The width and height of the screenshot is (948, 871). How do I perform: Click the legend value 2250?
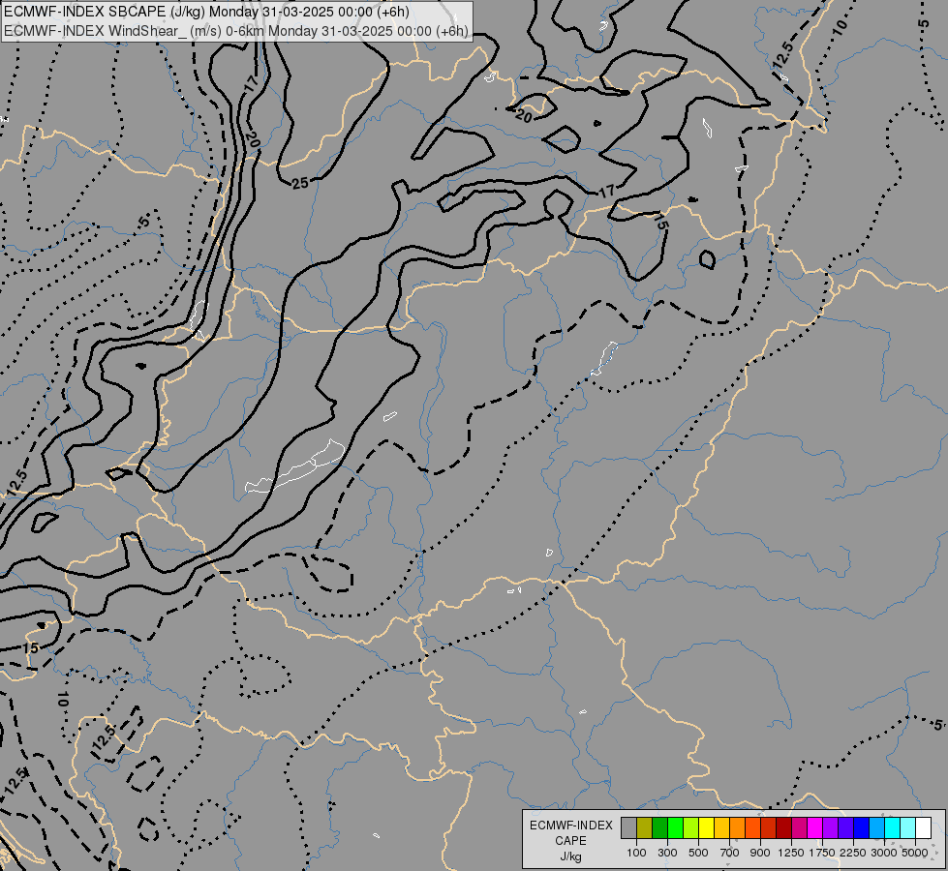[853, 853]
